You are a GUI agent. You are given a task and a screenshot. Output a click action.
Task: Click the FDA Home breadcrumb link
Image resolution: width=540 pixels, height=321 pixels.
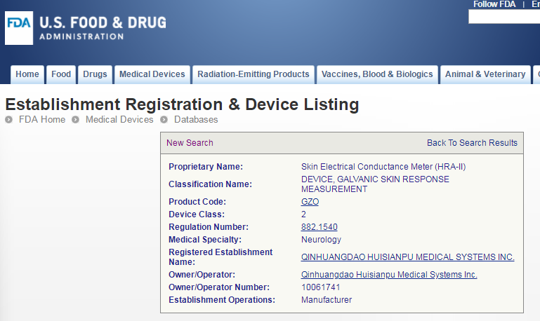[42, 120]
